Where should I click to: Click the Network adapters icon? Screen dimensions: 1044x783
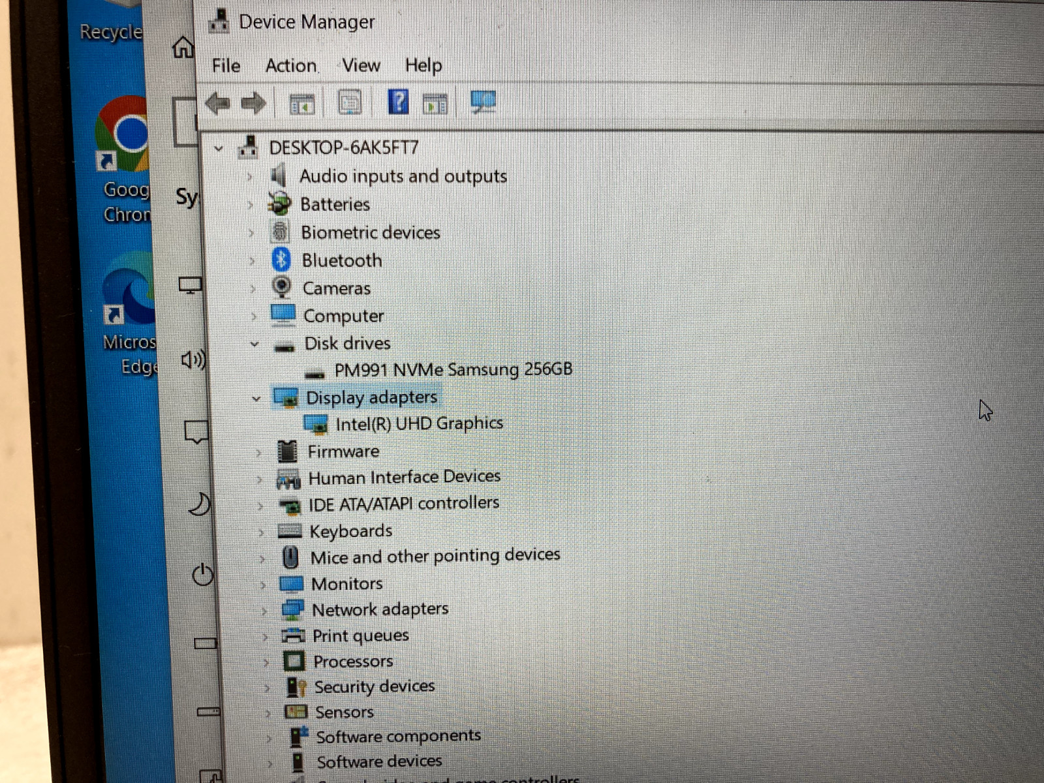click(x=292, y=609)
